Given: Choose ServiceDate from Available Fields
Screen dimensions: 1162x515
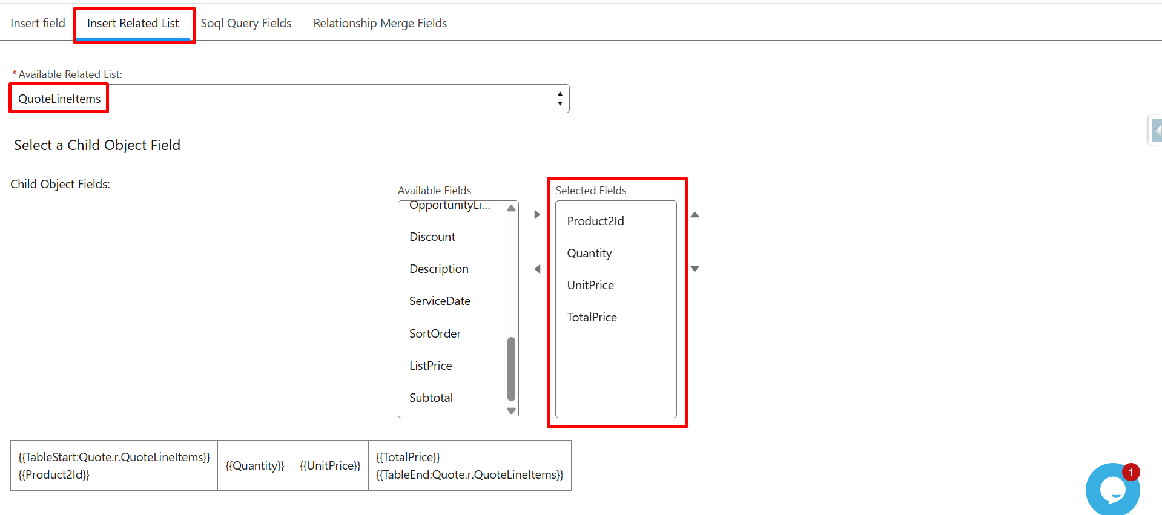Looking at the screenshot, I should point(440,301).
